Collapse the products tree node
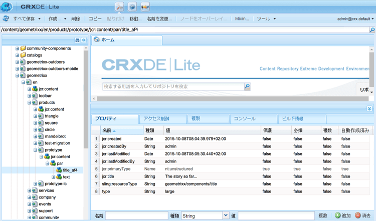Screen dimensions: 376x221 [29, 102]
